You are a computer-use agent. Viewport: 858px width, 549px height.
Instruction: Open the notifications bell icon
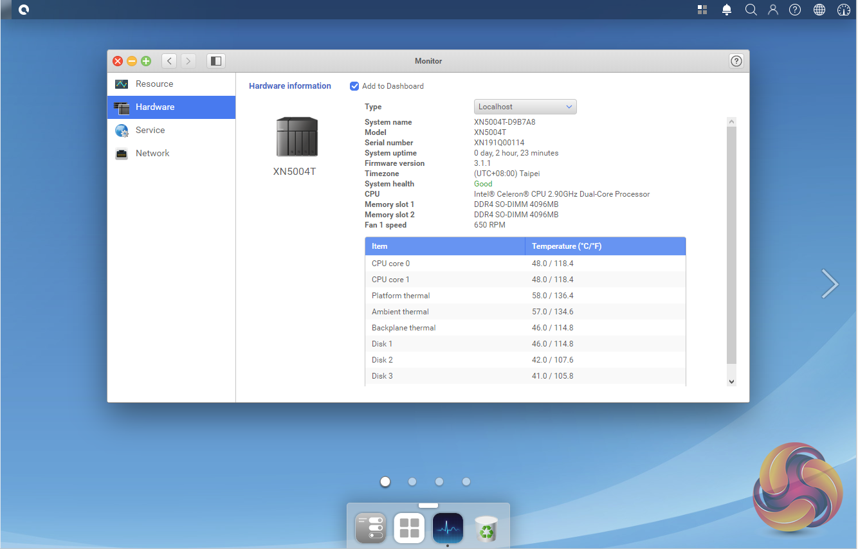pos(727,10)
